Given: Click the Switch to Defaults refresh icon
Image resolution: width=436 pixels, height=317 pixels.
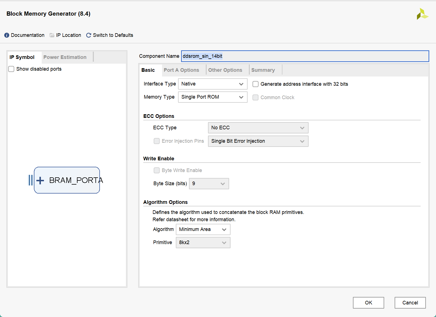Looking at the screenshot, I should [89, 35].
